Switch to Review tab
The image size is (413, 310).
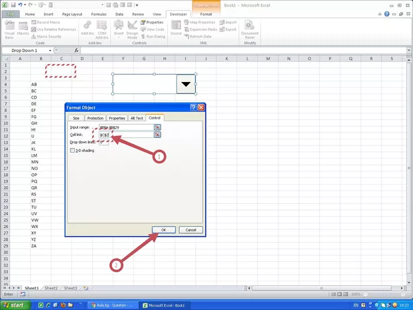pyautogui.click(x=138, y=14)
